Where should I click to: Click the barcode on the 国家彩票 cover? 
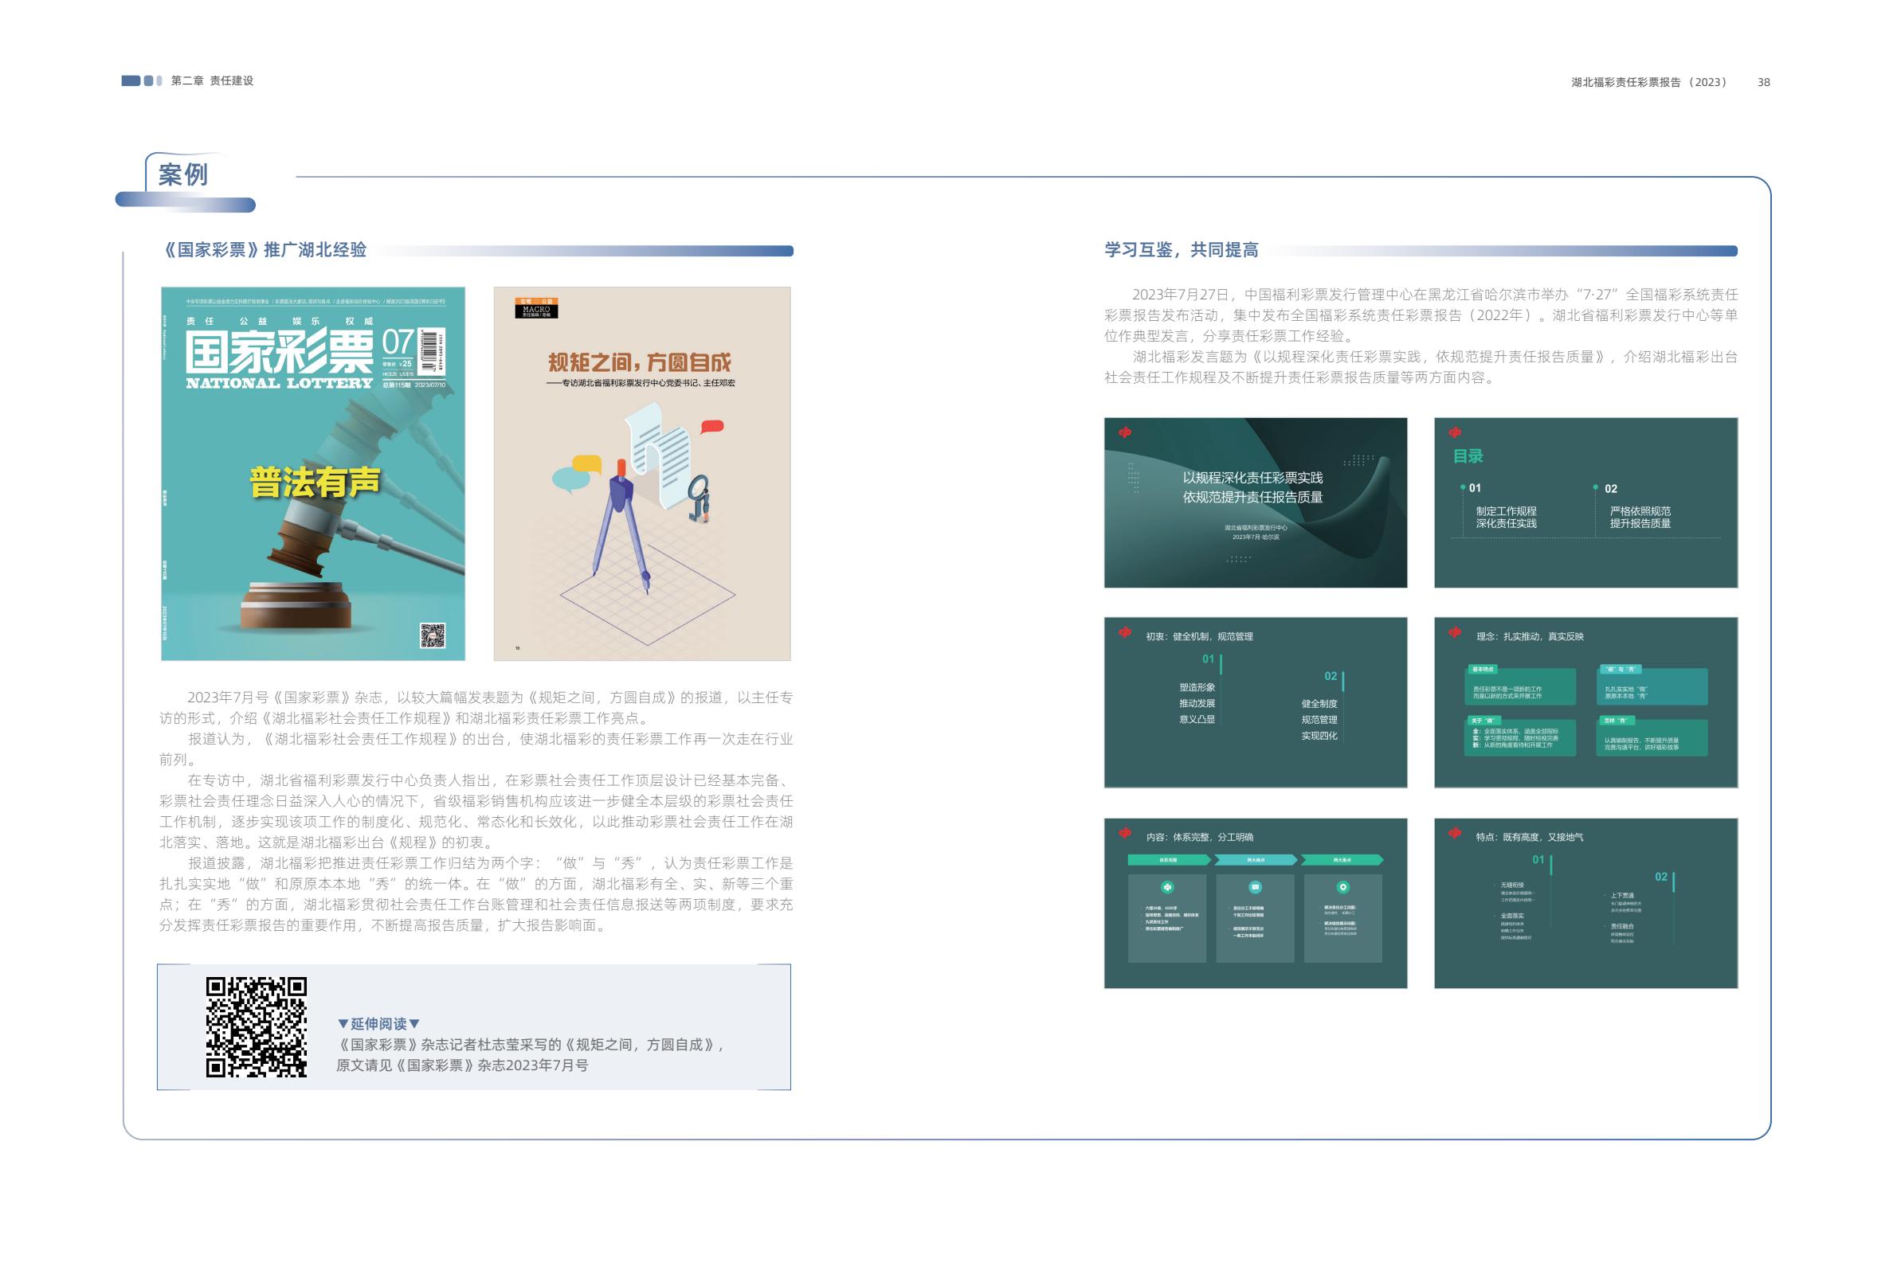tap(431, 352)
